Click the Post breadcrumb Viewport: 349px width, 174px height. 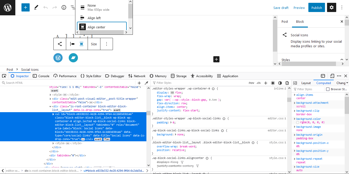[x=10, y=69]
